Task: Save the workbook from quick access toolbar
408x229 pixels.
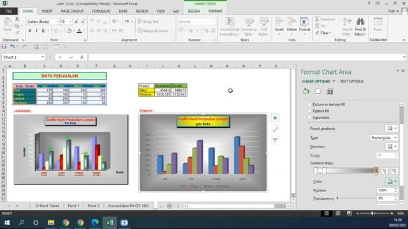Action: pyautogui.click(x=4, y=46)
